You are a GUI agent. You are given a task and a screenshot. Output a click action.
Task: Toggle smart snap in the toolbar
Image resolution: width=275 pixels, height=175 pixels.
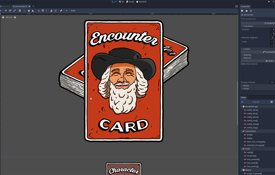tap(38, 11)
